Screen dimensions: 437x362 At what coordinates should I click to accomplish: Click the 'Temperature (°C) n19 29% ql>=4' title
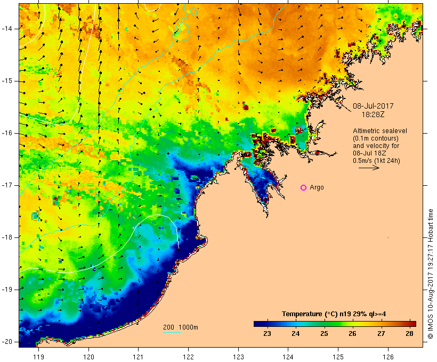point(334,314)
